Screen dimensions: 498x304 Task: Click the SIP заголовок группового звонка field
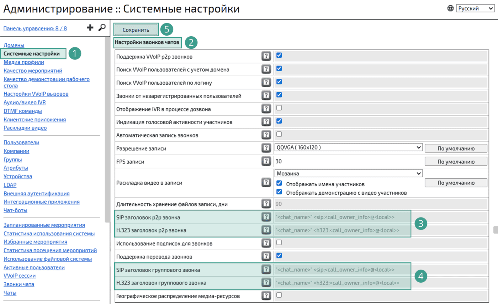click(x=341, y=269)
